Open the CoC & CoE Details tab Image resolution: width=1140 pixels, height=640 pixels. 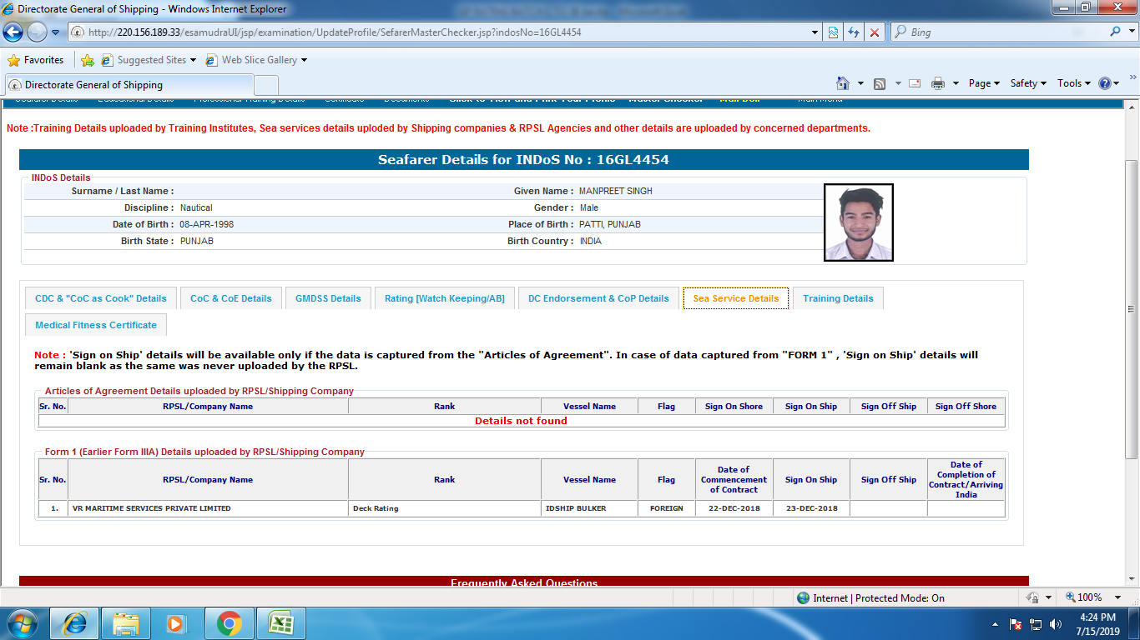230,298
